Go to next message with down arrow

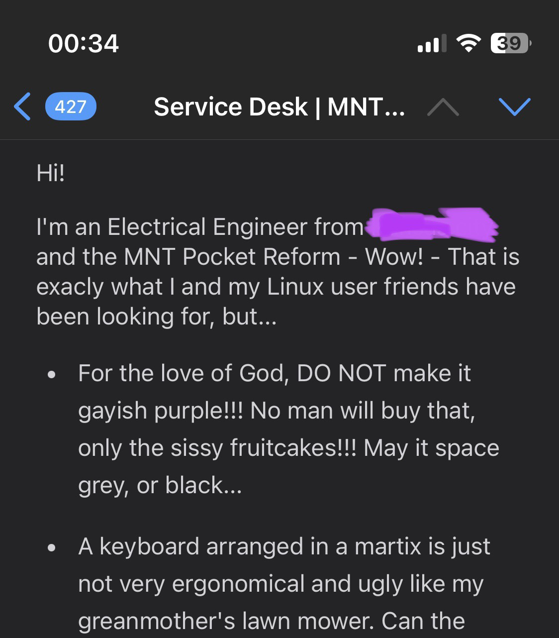point(514,106)
